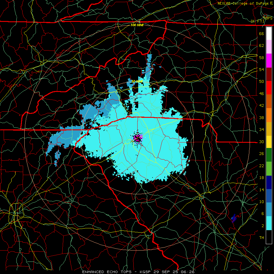Viewport: 274px width, 274px height.
Task: Click the '66' legend value
Action: coord(262,33)
